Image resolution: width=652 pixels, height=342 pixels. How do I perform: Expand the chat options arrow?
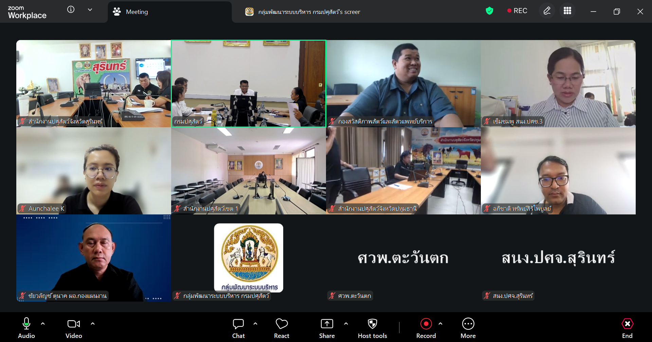pos(255,324)
